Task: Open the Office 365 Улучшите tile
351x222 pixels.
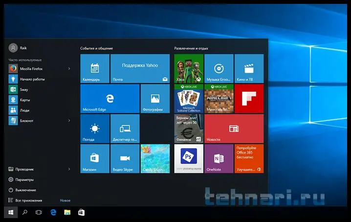Action: click(x=249, y=159)
